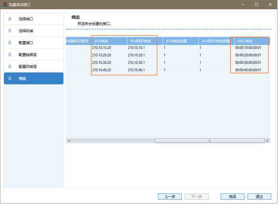This screenshot has height=204, width=278.
Task: Click the IPv4网关地址 column header
Action: [145, 41]
